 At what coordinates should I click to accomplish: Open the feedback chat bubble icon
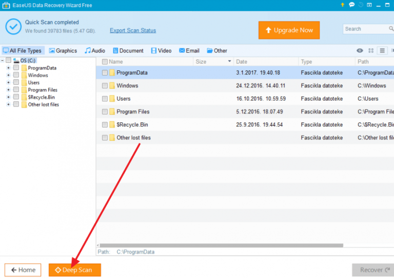click(x=351, y=5)
